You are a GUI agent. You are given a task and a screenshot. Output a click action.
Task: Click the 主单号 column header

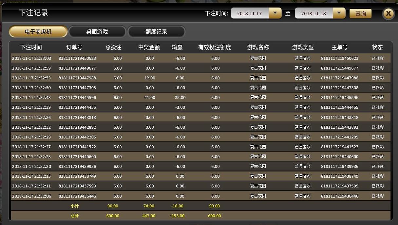click(x=339, y=47)
